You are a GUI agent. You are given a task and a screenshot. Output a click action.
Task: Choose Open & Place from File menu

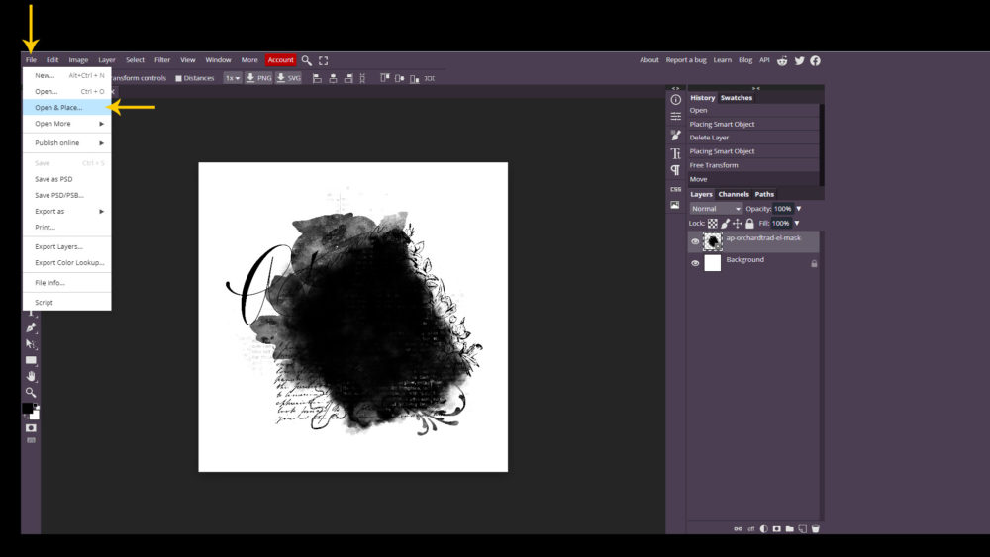pyautogui.click(x=59, y=107)
